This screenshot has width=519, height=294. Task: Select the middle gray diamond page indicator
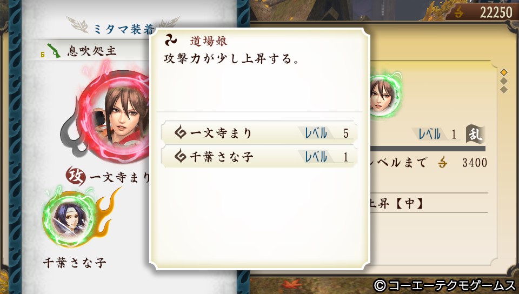[504, 81]
